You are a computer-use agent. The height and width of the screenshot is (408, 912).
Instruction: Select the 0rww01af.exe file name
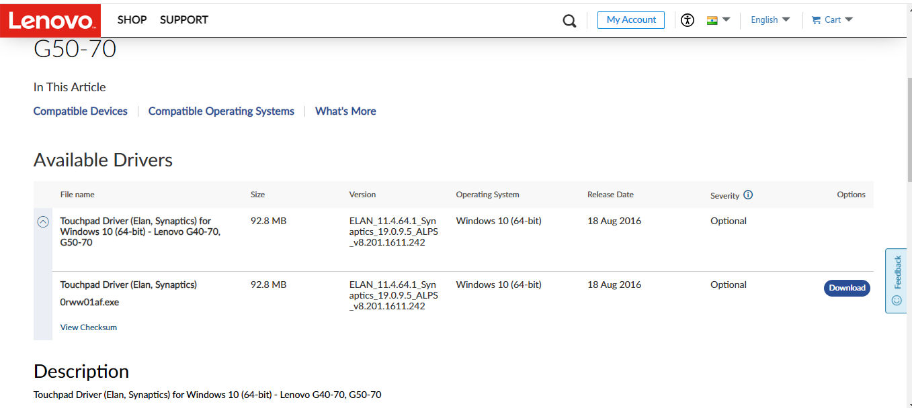tap(89, 303)
